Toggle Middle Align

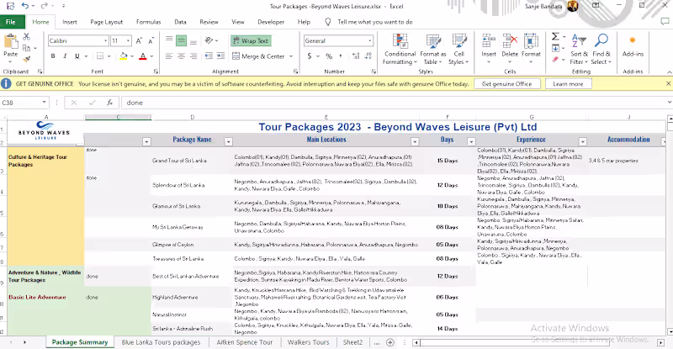tap(181, 40)
